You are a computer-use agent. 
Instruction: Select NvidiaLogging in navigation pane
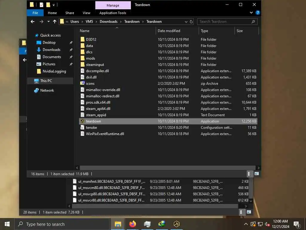(54, 71)
